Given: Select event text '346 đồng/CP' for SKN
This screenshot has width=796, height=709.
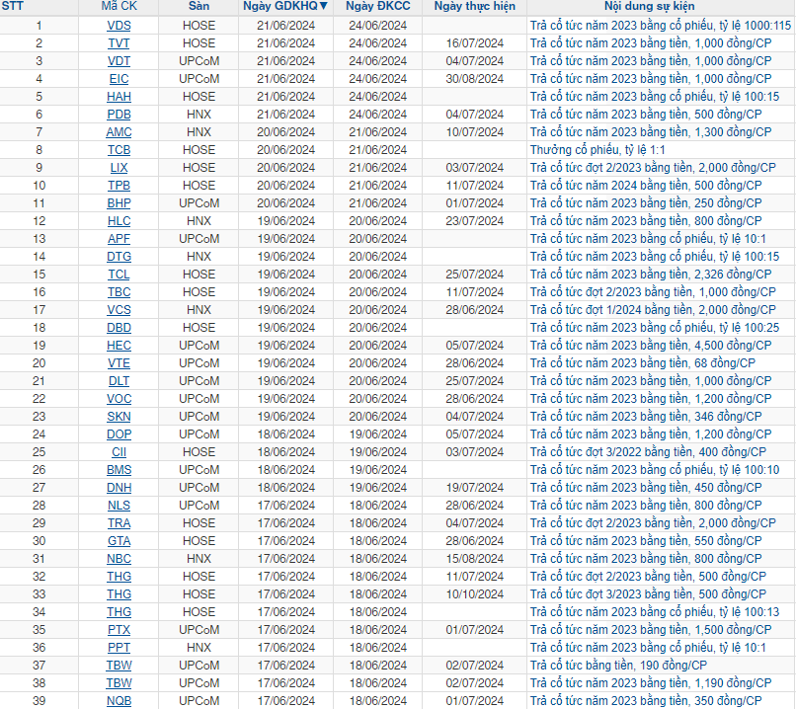Looking at the screenshot, I should tap(728, 416).
